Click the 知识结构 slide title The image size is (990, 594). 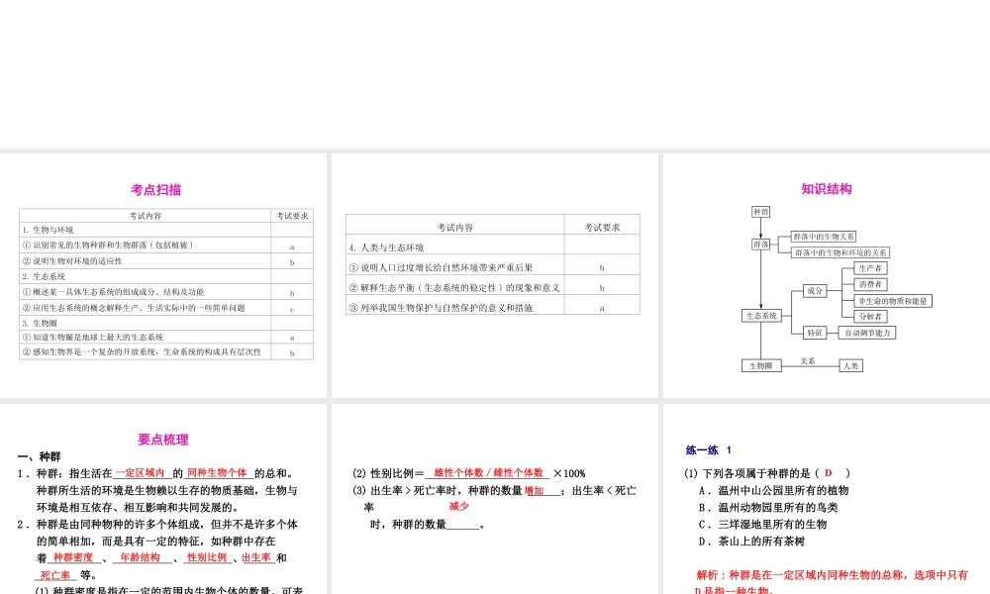[x=827, y=189]
